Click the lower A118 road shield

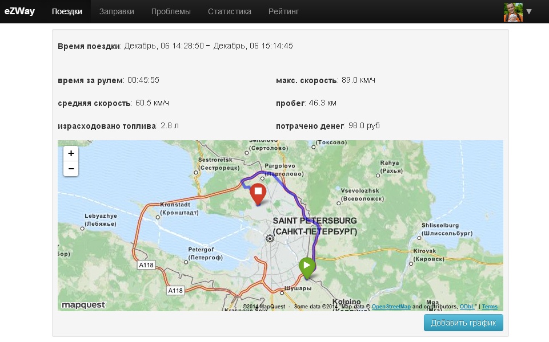(175, 291)
